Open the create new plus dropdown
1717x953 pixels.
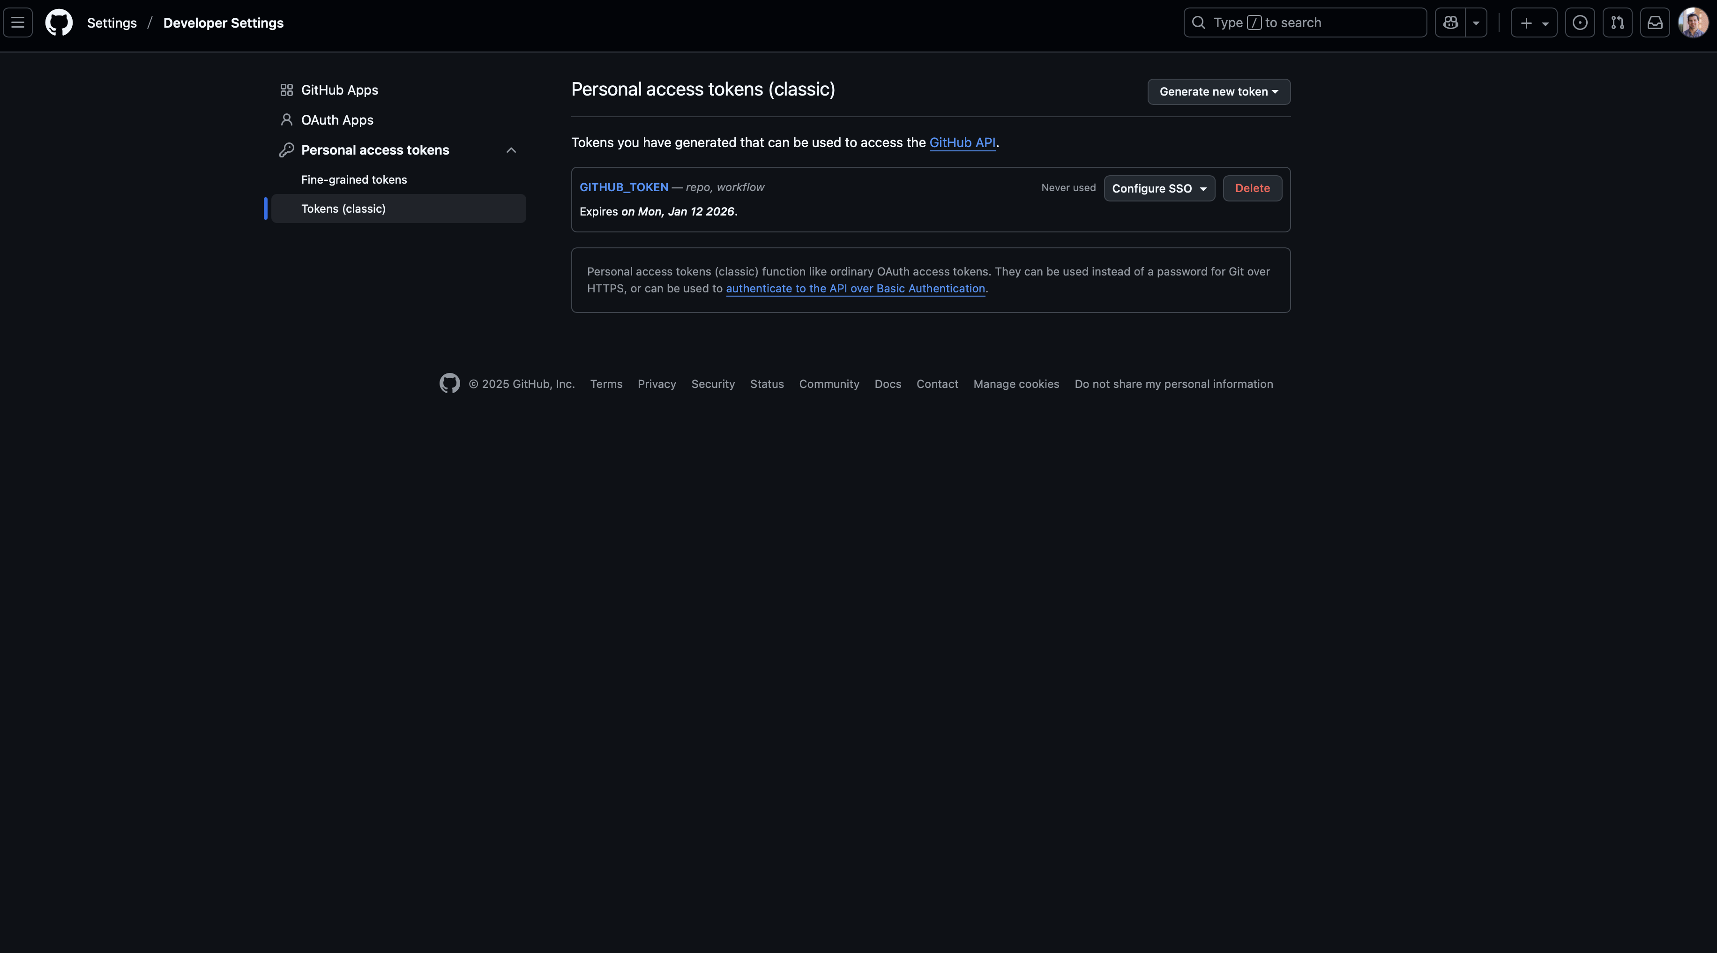[x=1534, y=22]
